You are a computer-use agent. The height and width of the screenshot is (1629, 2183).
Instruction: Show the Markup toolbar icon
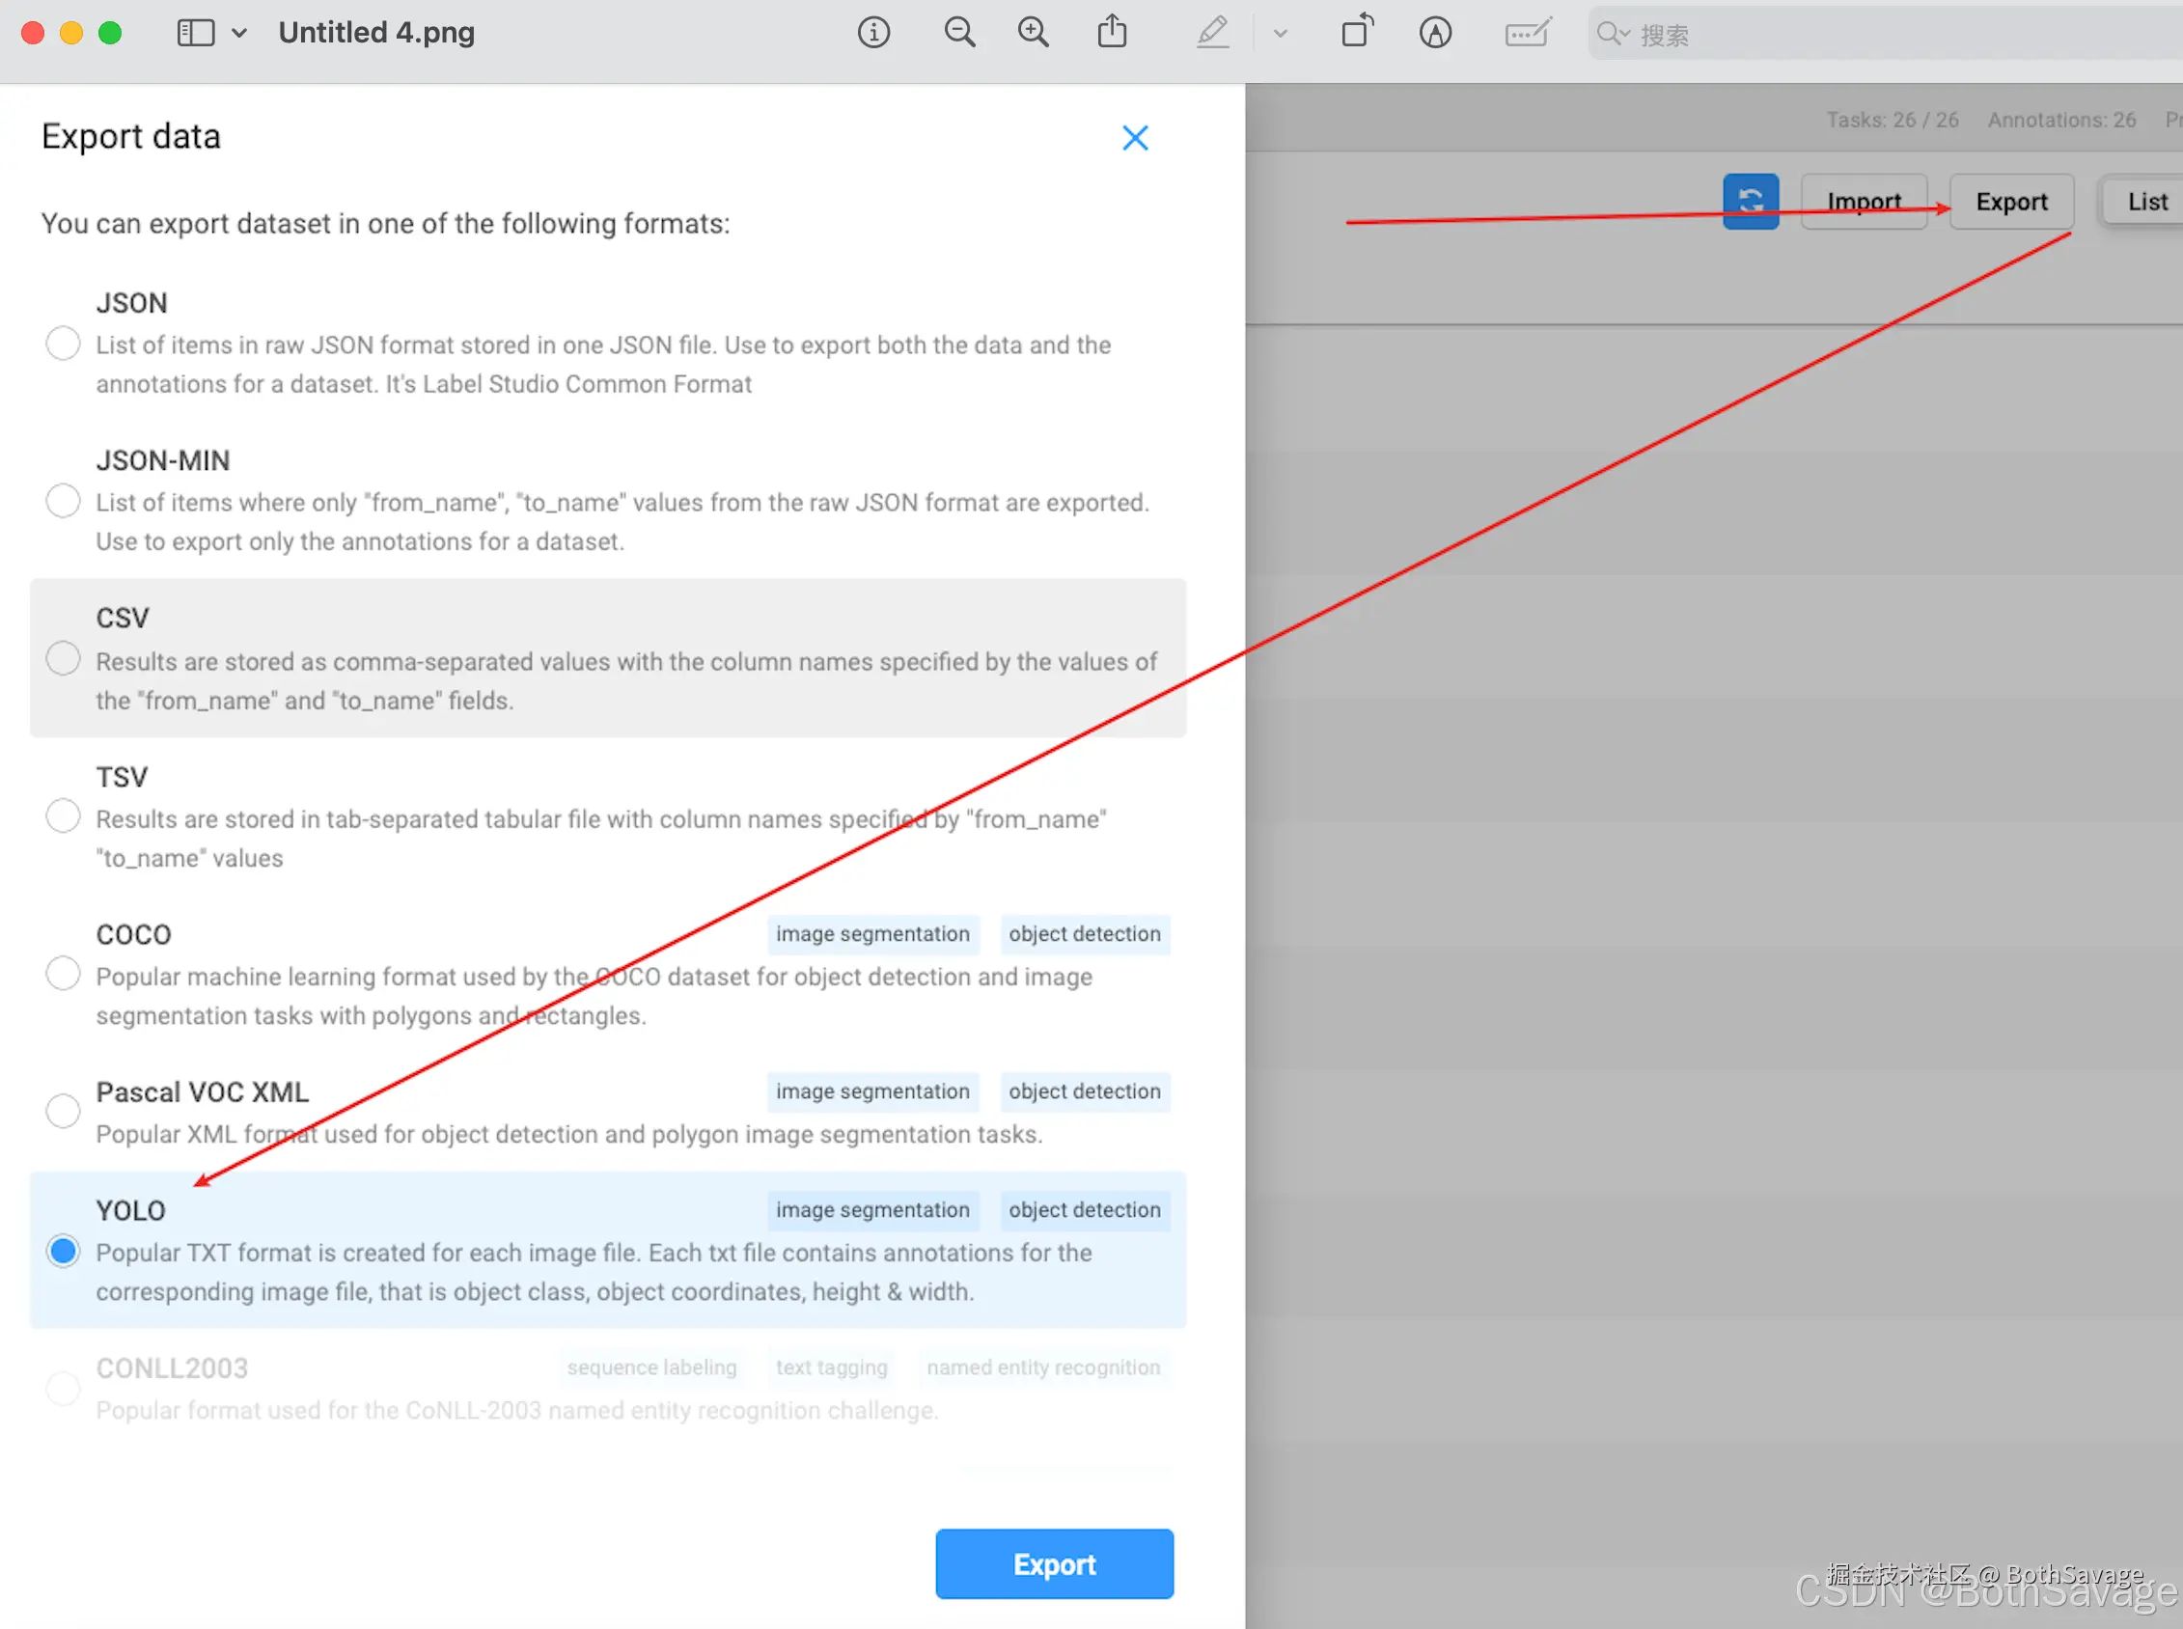coord(1435,33)
